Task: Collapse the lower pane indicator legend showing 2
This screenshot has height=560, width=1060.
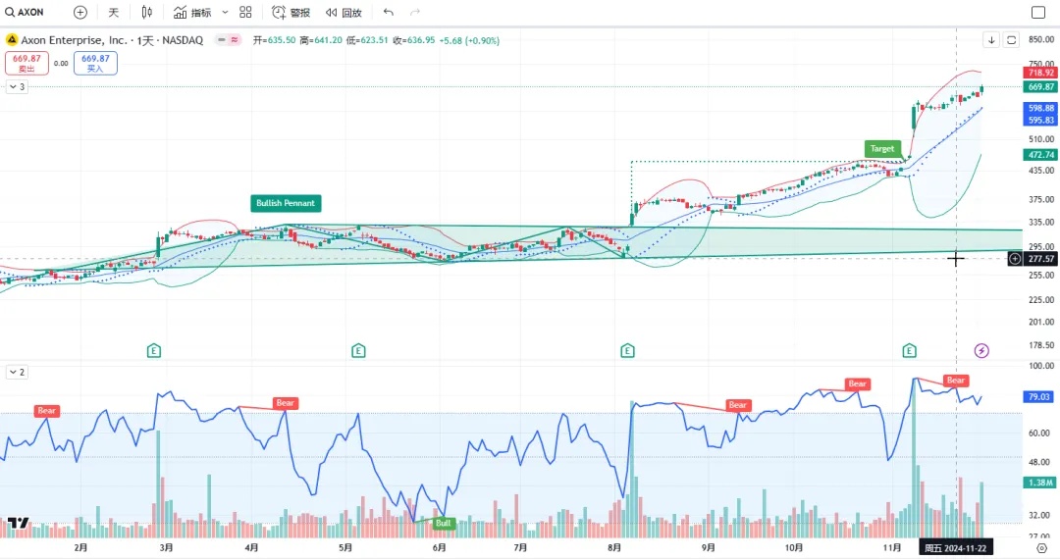Action: coord(17,373)
